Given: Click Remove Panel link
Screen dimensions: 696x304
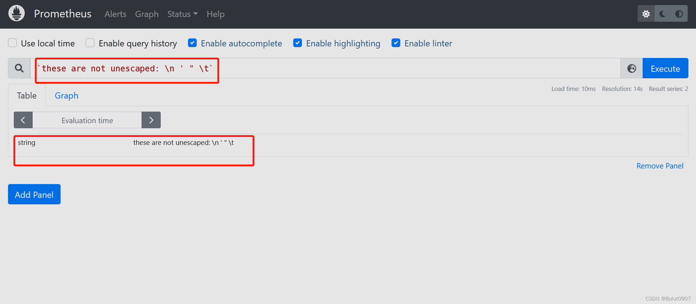Looking at the screenshot, I should coord(660,166).
